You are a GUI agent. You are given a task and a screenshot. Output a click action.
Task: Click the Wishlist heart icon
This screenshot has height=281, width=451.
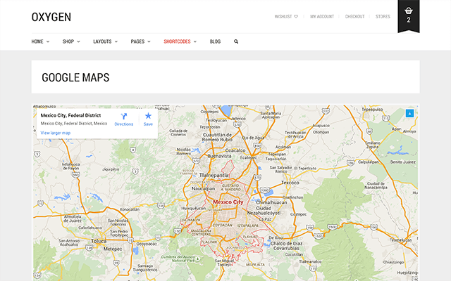pyautogui.click(x=296, y=17)
